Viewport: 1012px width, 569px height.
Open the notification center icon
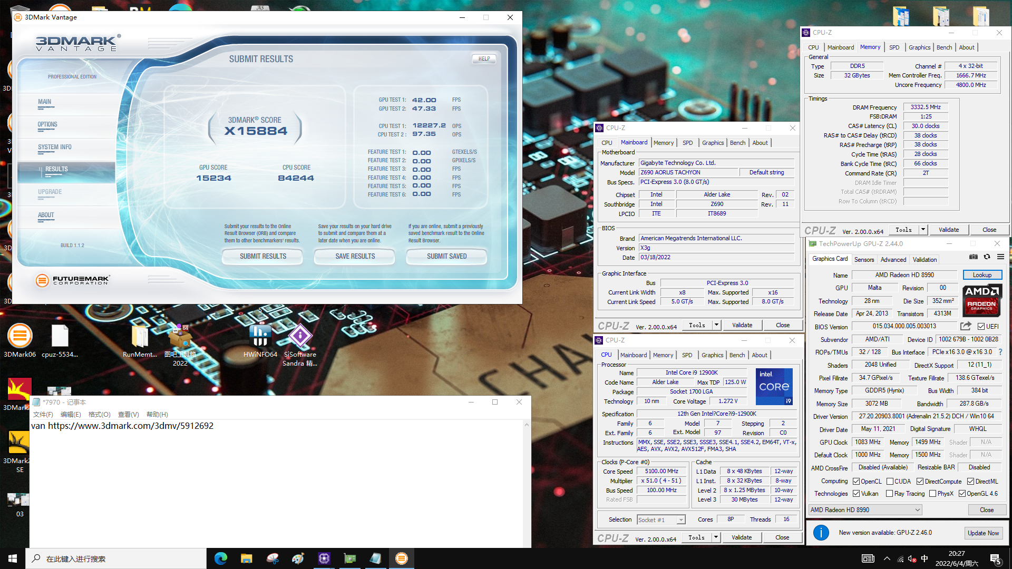point(996,558)
